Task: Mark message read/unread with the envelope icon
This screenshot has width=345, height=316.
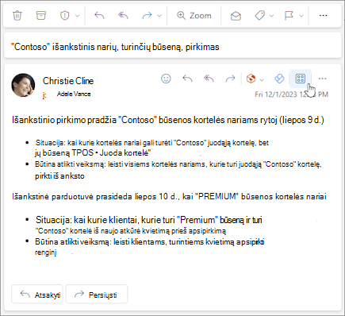Action: tap(236, 16)
